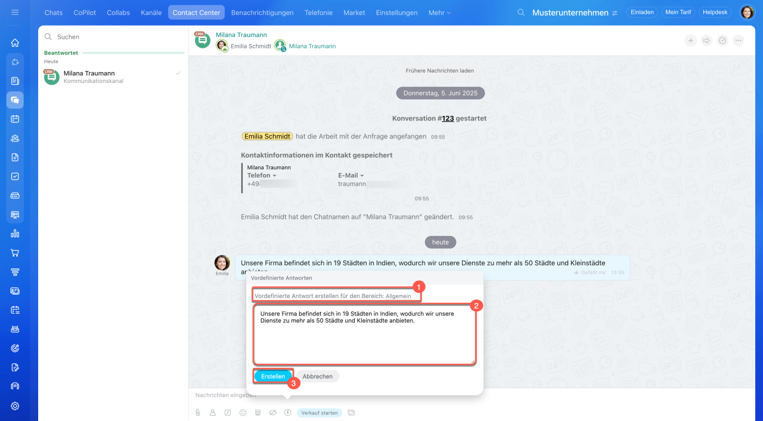The width and height of the screenshot is (763, 421).
Task: Open the three-dots menu in chat header
Action: point(739,41)
